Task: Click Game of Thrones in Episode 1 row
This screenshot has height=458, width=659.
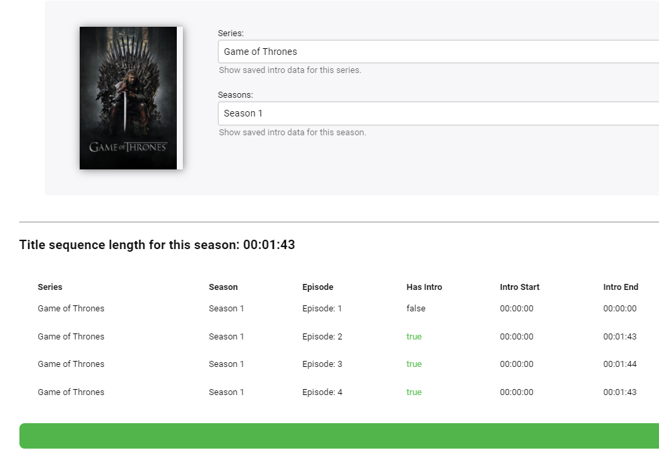Action: pos(71,309)
